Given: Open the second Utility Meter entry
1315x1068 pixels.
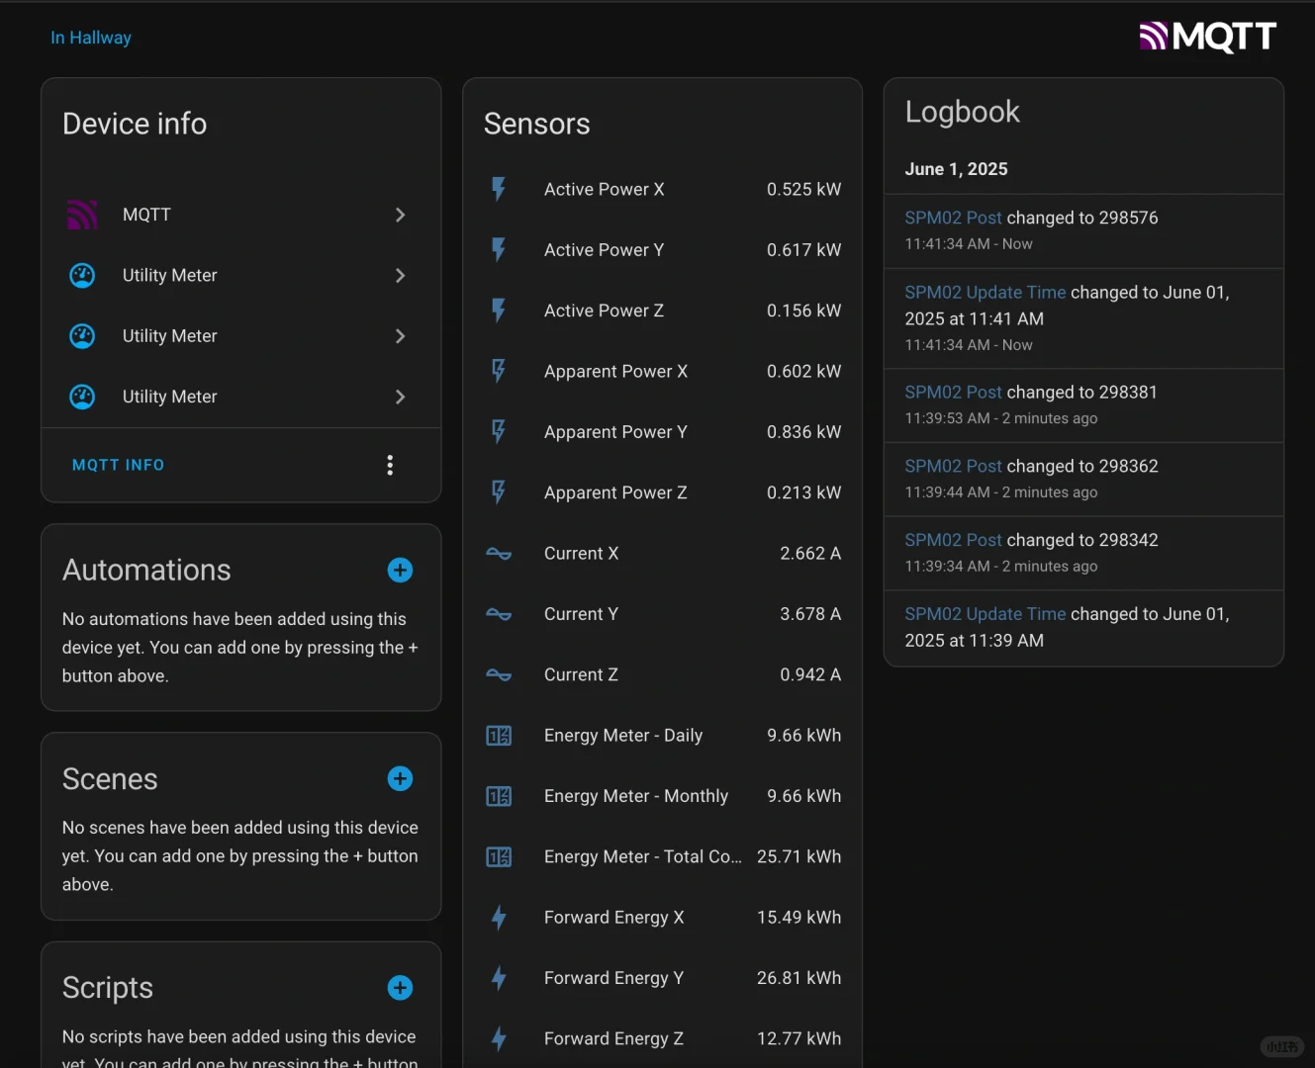Looking at the screenshot, I should (x=169, y=336).
